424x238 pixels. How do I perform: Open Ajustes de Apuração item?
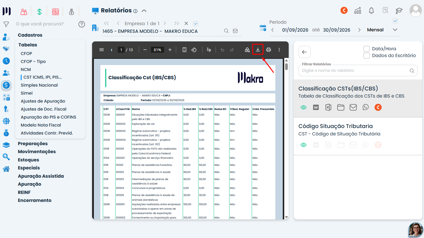point(43,101)
